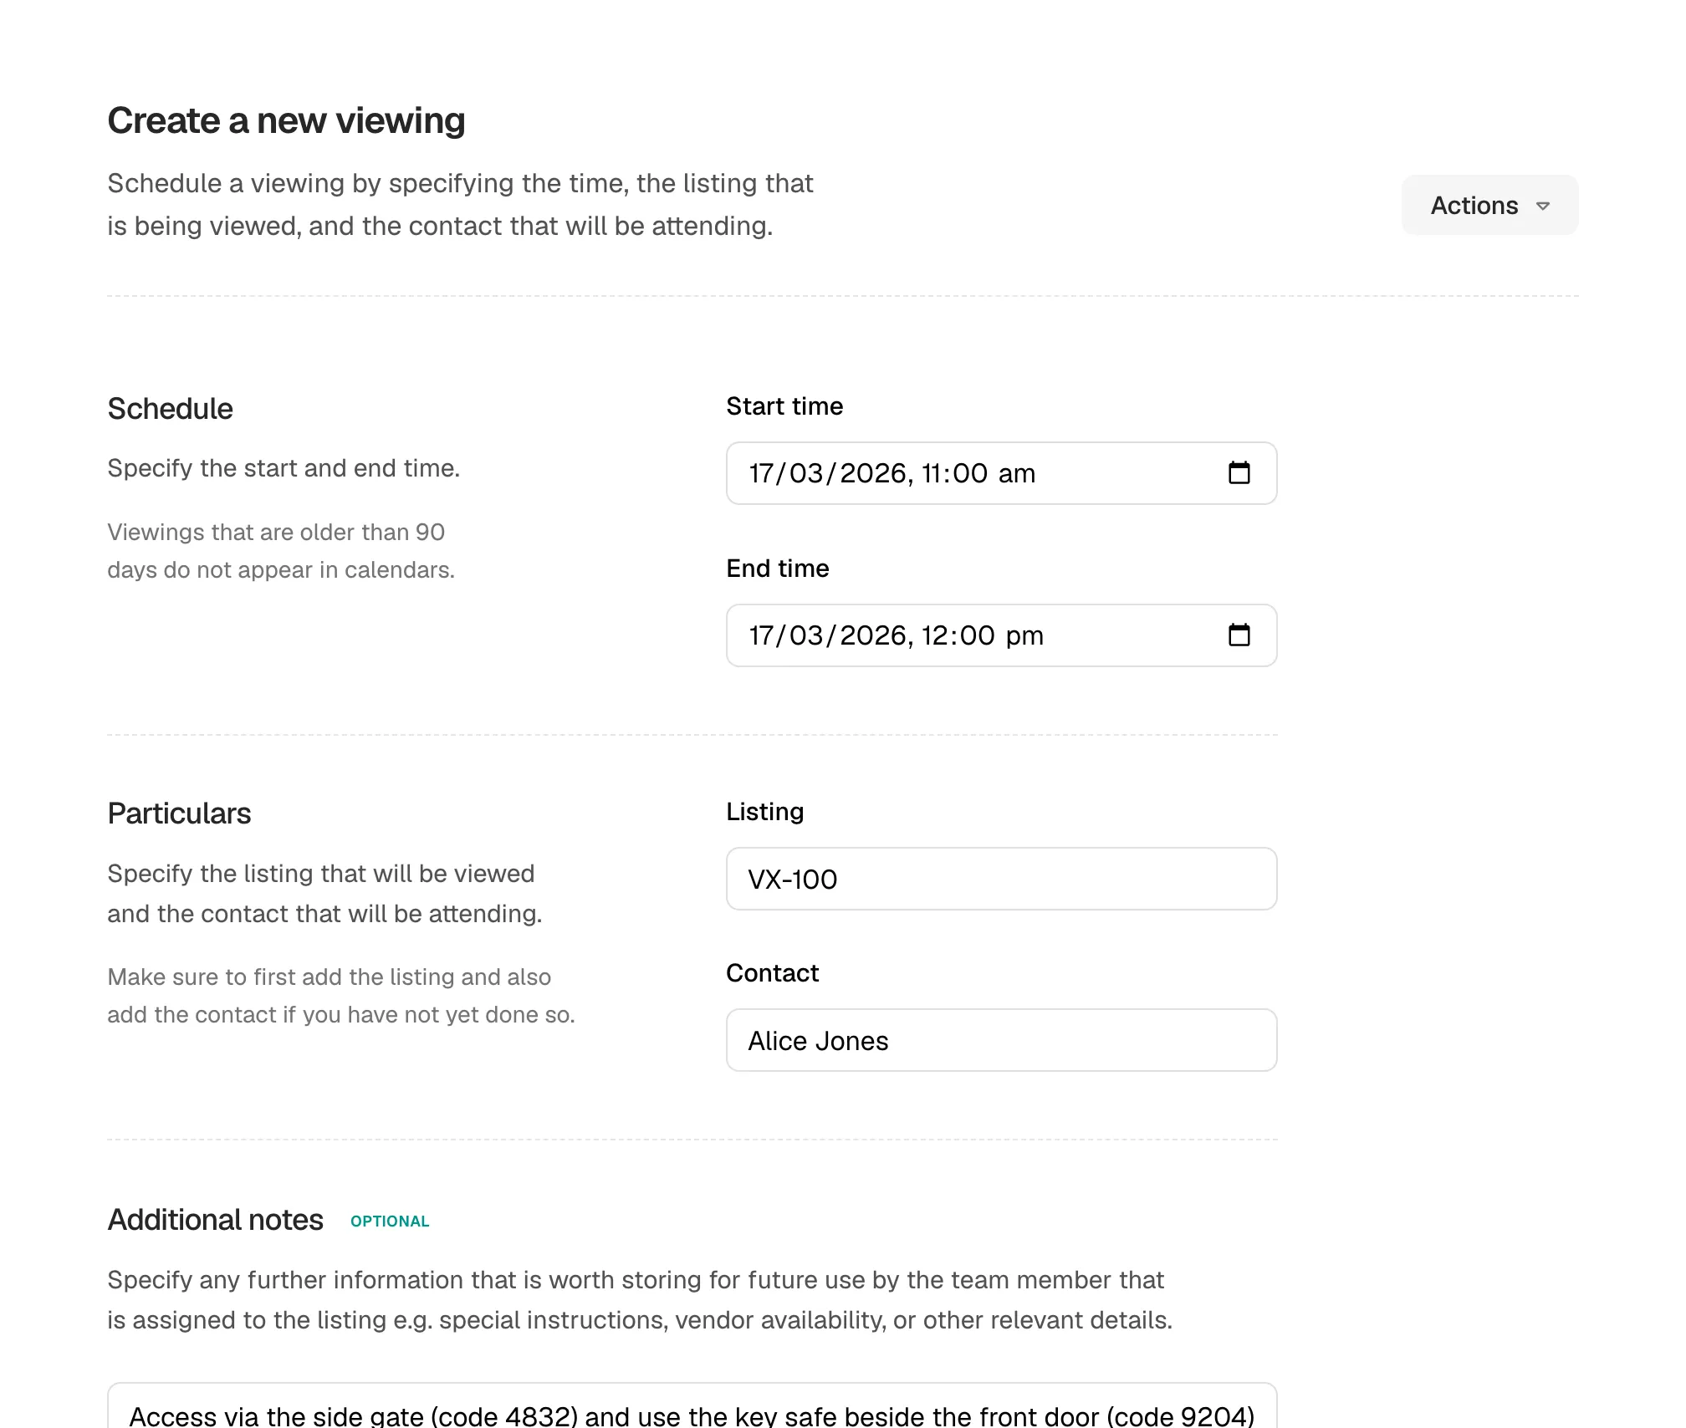Click the OPTIONAL label beside Additional notes
Screen dimensions: 1686x1428
pyautogui.click(x=390, y=1221)
